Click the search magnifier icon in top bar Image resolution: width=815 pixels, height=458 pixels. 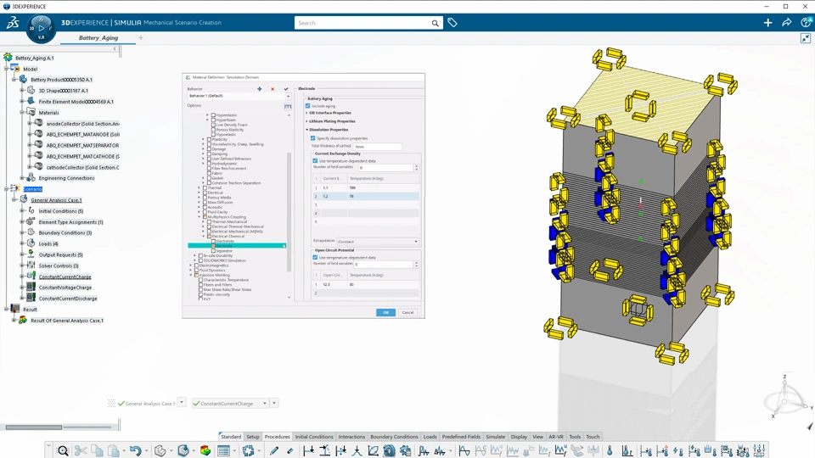coord(435,23)
